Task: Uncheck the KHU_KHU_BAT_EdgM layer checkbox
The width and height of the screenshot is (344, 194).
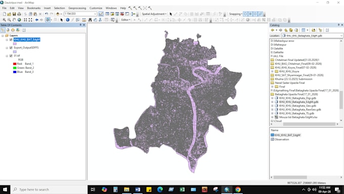Action: click(11, 40)
